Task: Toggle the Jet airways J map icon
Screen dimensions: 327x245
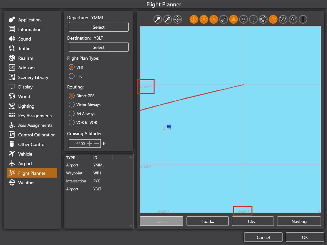Action: pyautogui.click(x=253, y=19)
